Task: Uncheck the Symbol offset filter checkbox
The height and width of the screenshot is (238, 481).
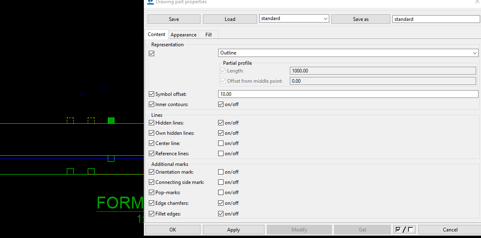Action: 152,94
